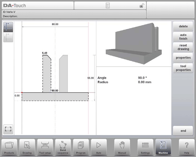196x157 pixels.
Task: Select the Machine mode button
Action: [x=163, y=147]
